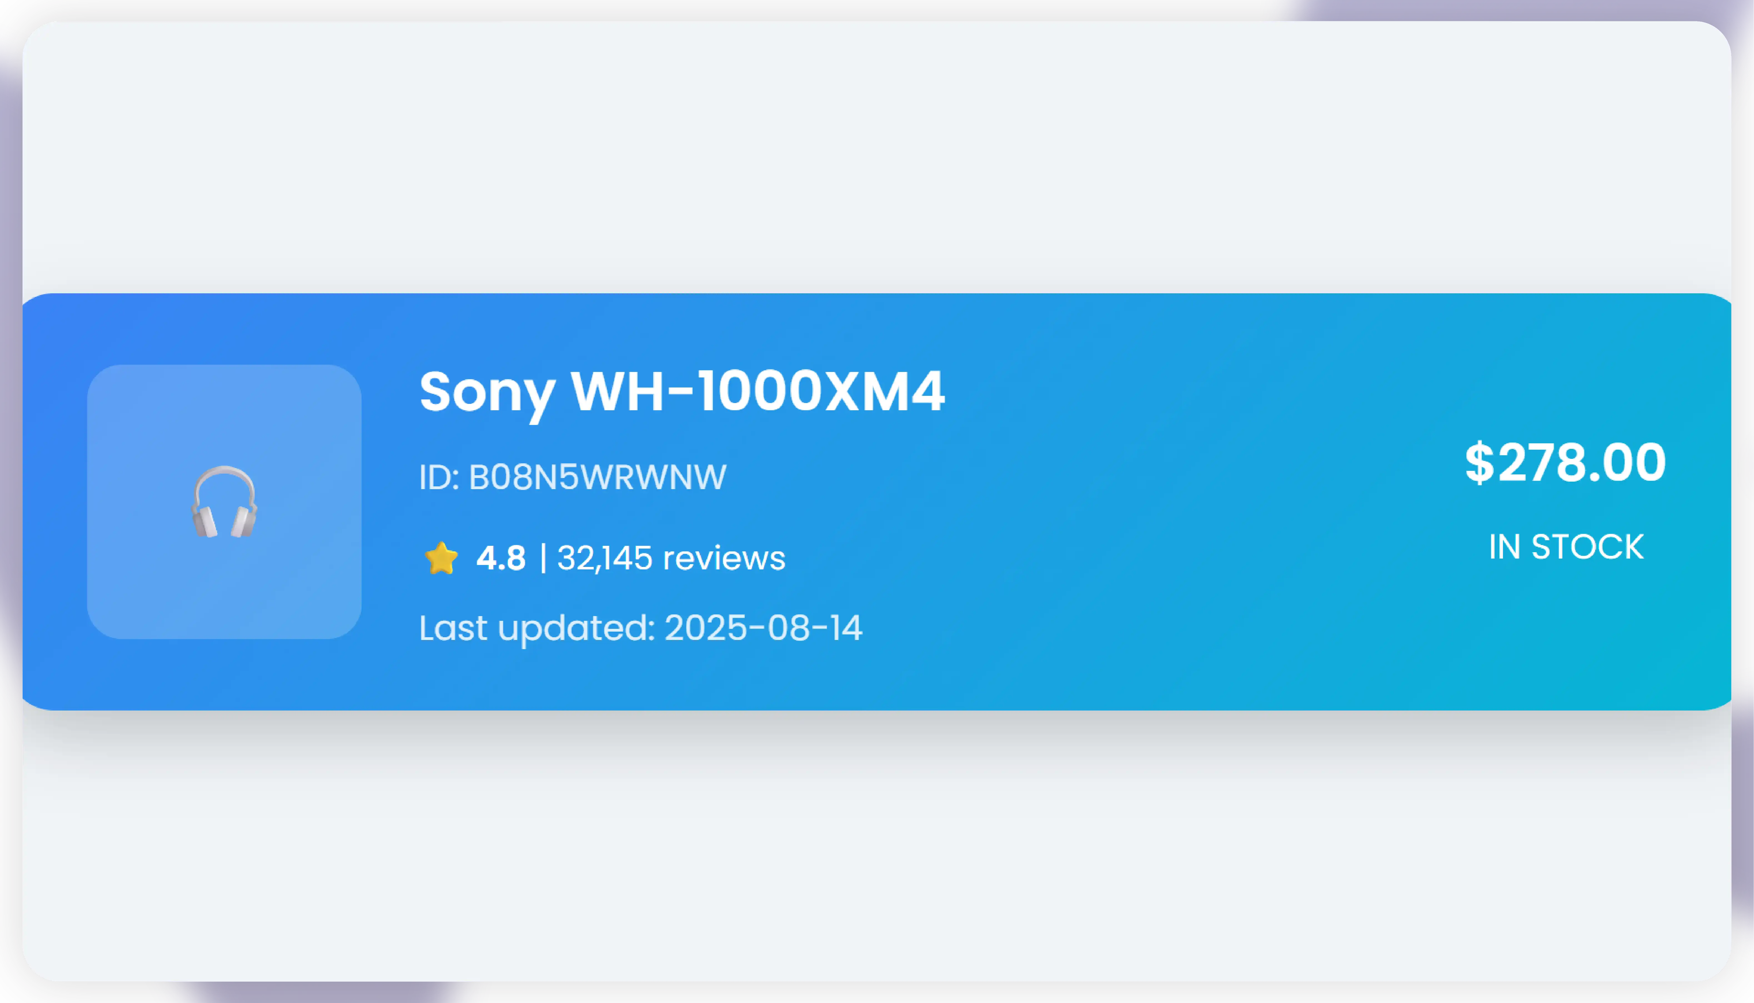1754x1003 pixels.
Task: Select the product ID value B08N5WRWNW
Action: (x=597, y=477)
